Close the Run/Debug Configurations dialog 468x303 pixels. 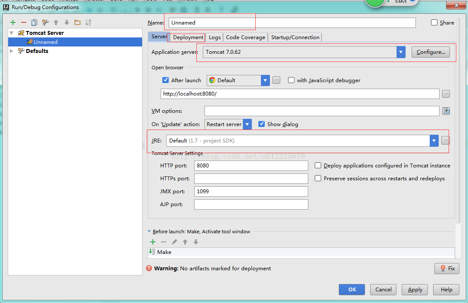pos(456,5)
